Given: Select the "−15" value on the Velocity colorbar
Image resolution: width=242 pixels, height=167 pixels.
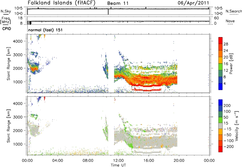Looking at the screenshot, I should pos(227,129).
